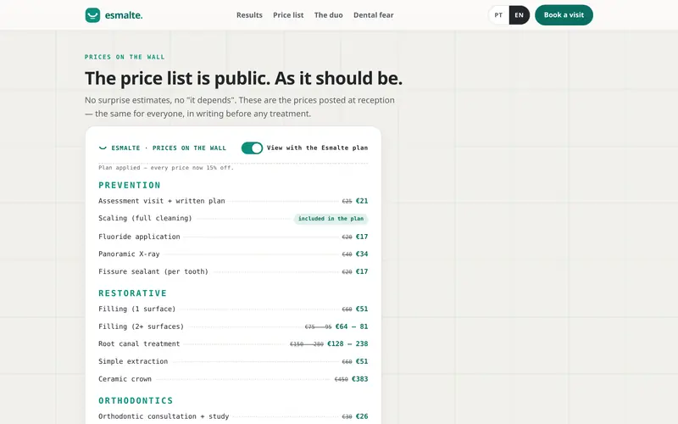678x424 pixels.
Task: Click 'Filling (2+ surfaces)' label
Action: click(141, 326)
